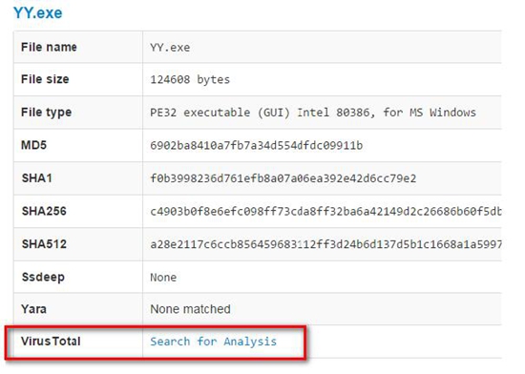Click the VirusTotal row label
This screenshot has width=525, height=374.
pyautogui.click(x=51, y=342)
